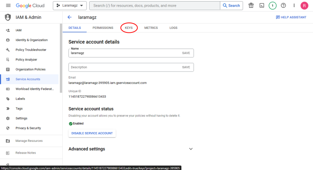Open the Help Assistant panel

(291, 17)
